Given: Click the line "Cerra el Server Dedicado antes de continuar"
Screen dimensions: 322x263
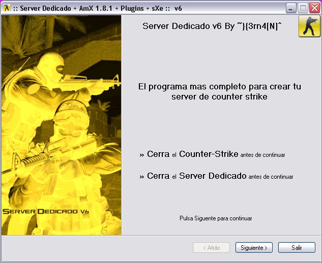Looking at the screenshot, I should pos(216,176).
